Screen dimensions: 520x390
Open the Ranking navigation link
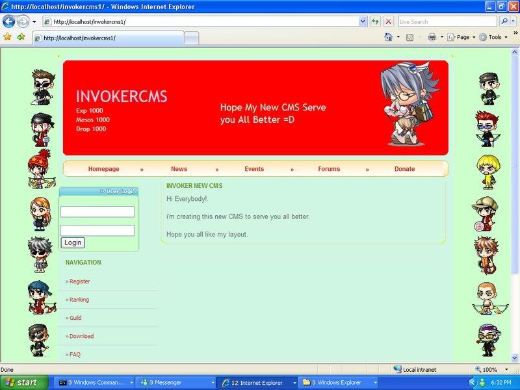79,300
